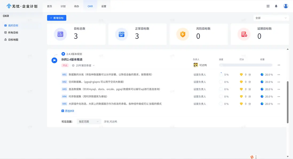Select 所有目标 in the sidebar
This screenshot has height=159, width=293.
[x=13, y=32]
